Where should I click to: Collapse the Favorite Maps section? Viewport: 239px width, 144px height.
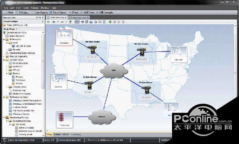tap(43, 21)
